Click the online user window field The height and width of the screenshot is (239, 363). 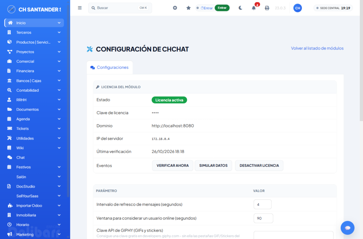(x=263, y=218)
